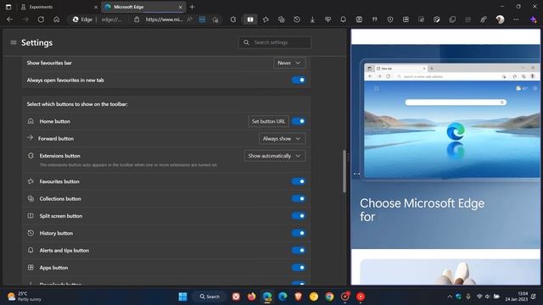Viewport: 543px width, 305px height.
Task: Launch Brave browser from the taskbar
Action: [x=298, y=297]
